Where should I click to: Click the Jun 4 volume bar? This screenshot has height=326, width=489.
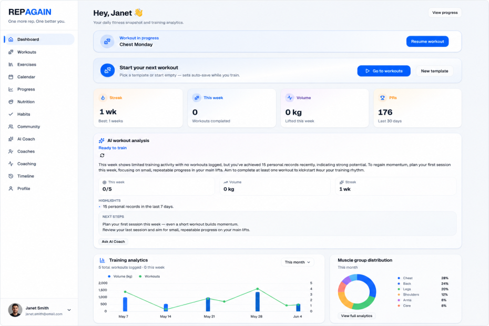[298, 307]
